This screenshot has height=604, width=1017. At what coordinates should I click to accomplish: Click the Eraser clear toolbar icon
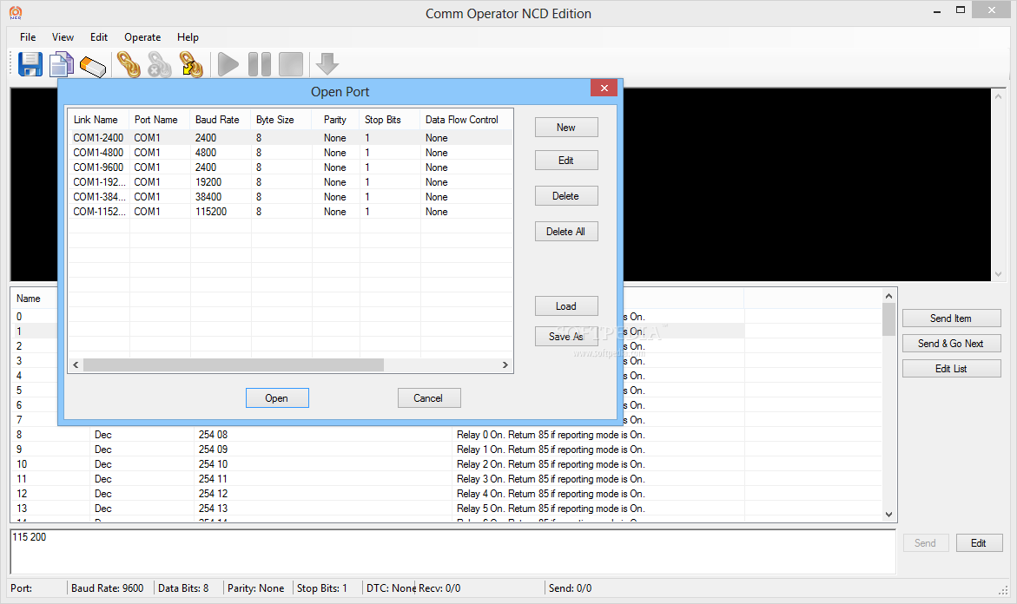(93, 66)
